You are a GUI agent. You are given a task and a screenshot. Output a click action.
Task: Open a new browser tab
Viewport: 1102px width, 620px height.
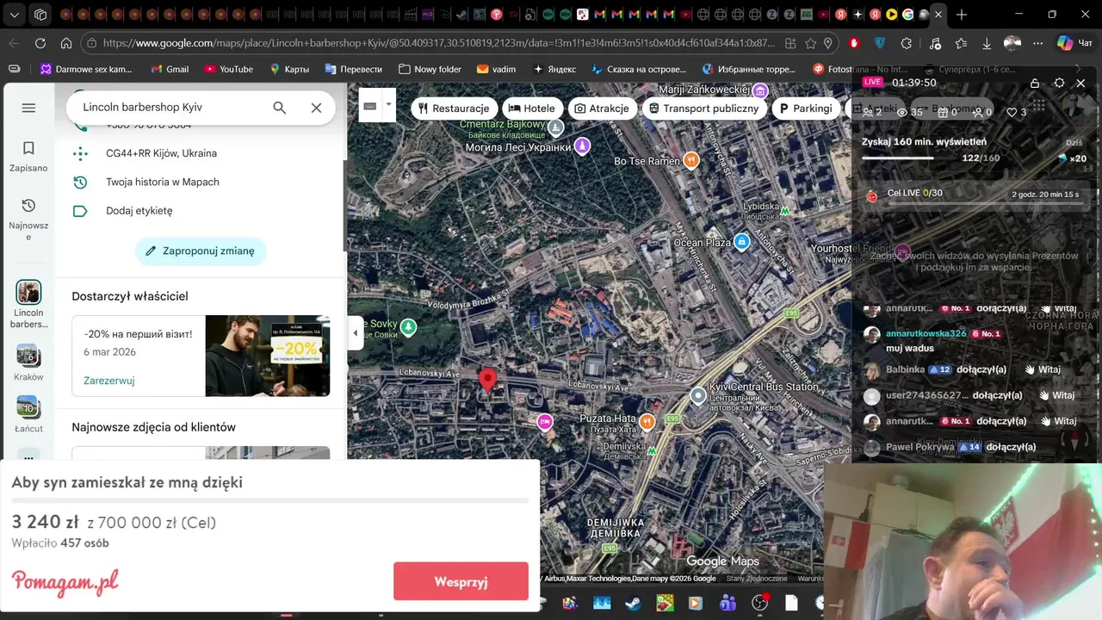click(x=962, y=15)
